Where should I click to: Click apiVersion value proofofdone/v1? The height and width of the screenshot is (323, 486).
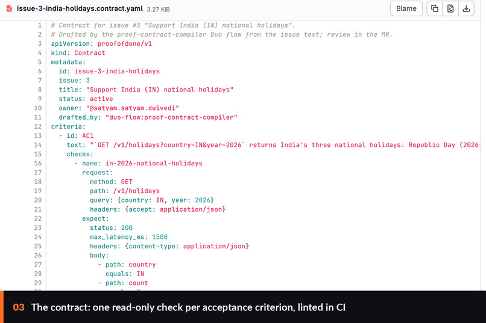coord(125,43)
